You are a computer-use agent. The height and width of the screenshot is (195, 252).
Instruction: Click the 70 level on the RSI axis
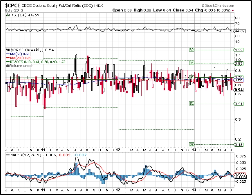237,24
